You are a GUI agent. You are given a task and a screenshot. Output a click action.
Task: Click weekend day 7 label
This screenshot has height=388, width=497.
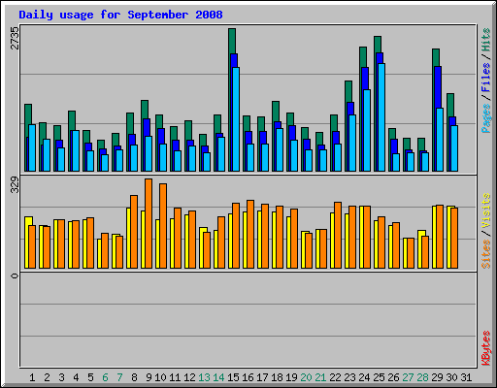coord(119,377)
